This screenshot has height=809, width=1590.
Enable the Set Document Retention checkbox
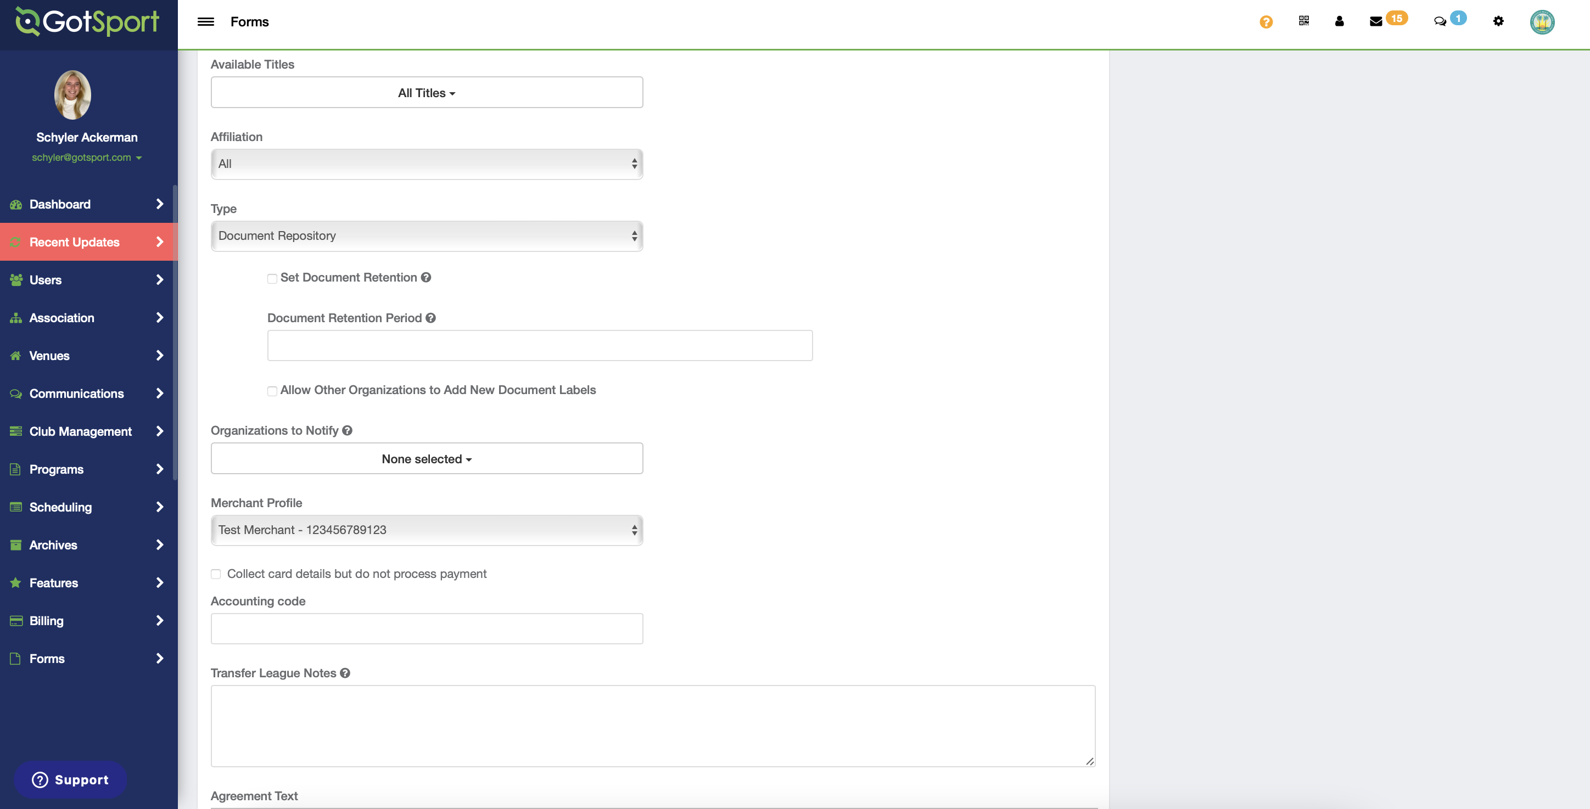tap(272, 279)
